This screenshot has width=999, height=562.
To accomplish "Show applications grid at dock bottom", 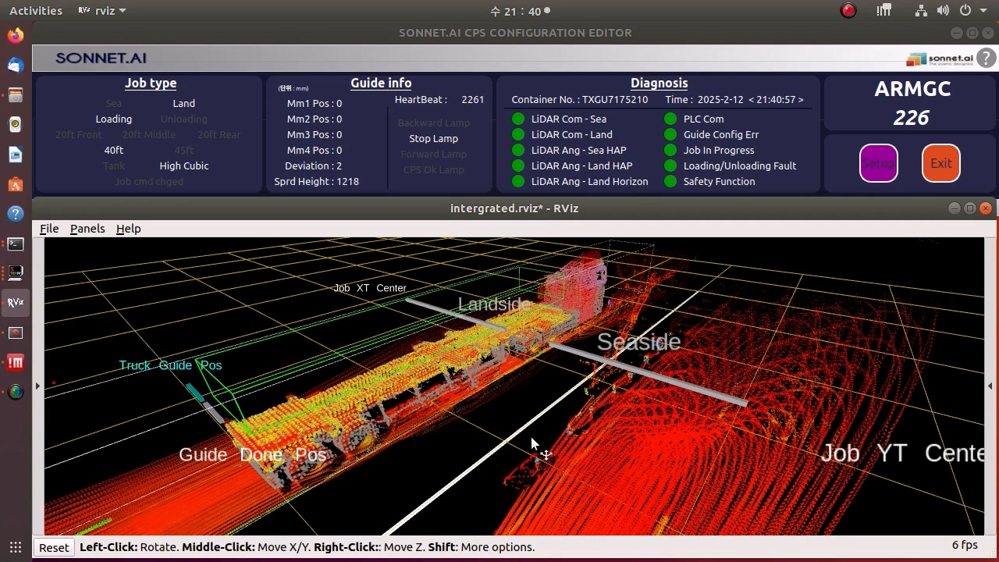I will [x=16, y=547].
